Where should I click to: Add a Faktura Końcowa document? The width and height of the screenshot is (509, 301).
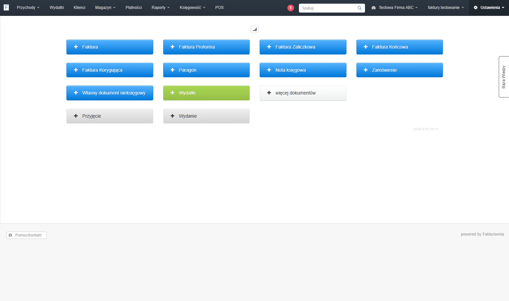point(400,47)
